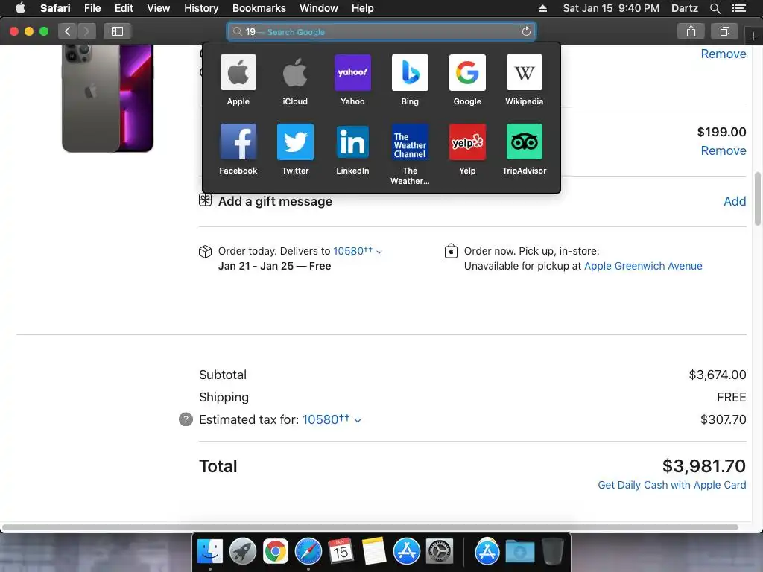Click the iPhone product image

pyautogui.click(x=107, y=98)
